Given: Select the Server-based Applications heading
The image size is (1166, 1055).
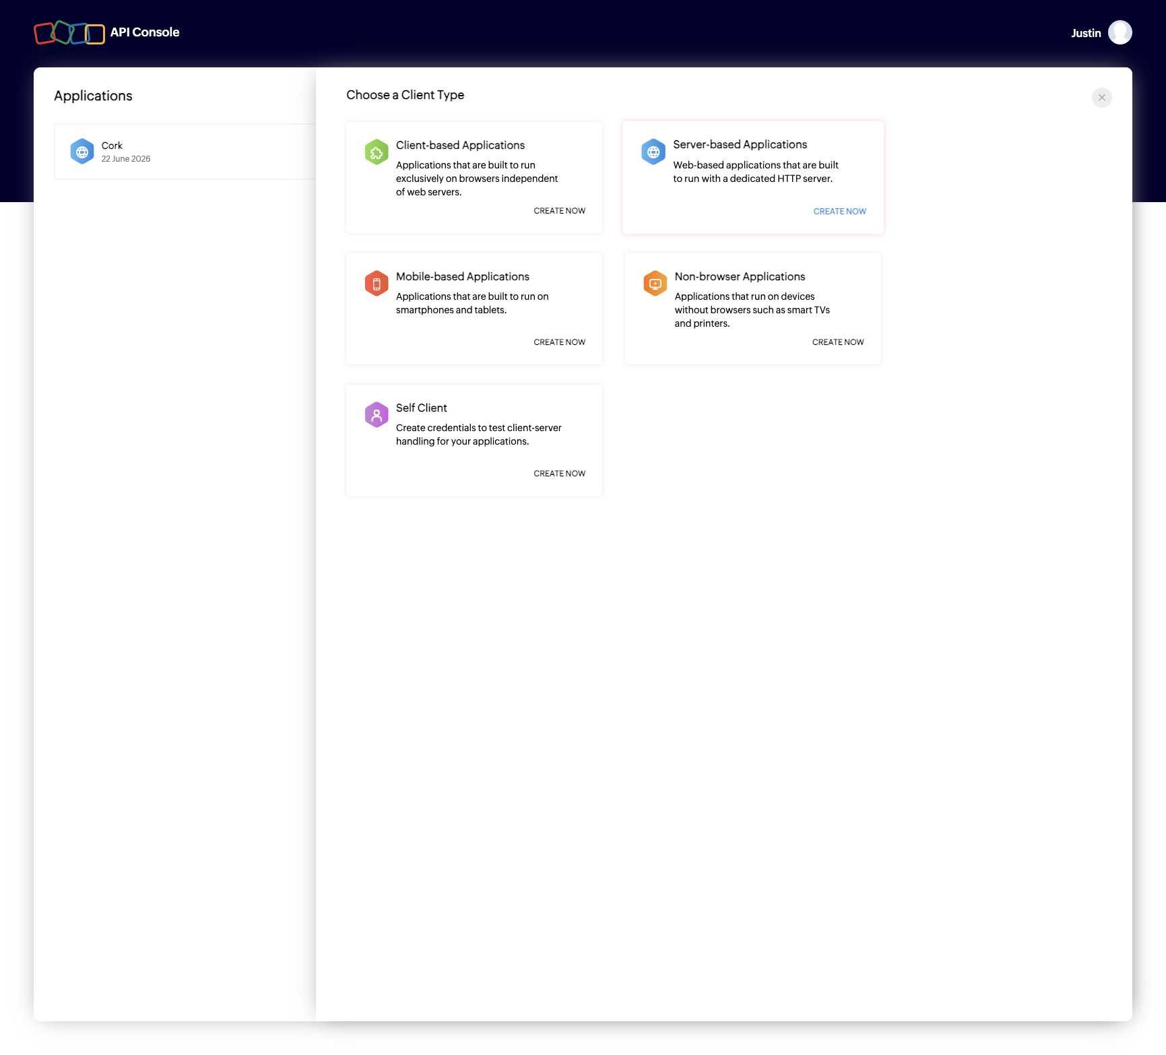Looking at the screenshot, I should point(740,145).
